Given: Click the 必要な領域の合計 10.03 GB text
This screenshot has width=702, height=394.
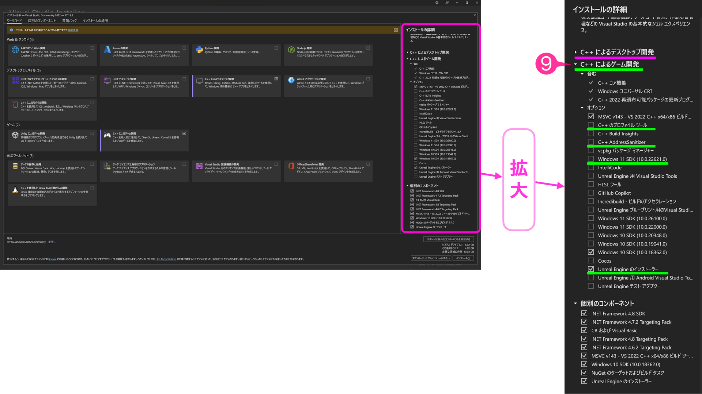Looking at the screenshot, I should (x=458, y=252).
